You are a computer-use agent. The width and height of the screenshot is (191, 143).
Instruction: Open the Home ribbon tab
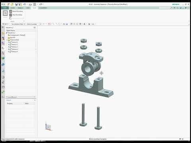point(13,8)
